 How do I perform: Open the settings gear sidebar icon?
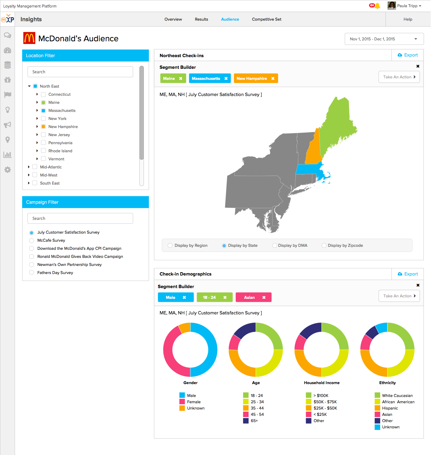point(7,170)
